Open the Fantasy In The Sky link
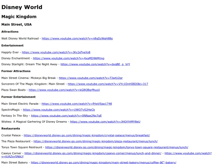Screen dimensions: 219x164 click(67, 116)
